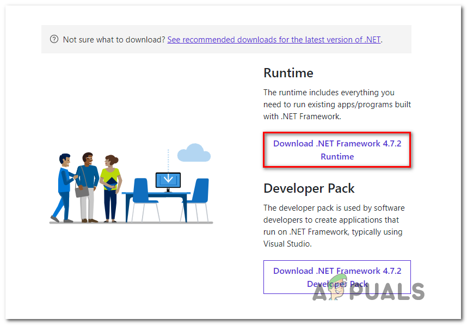Select the Developer Pack heading text

(309, 188)
